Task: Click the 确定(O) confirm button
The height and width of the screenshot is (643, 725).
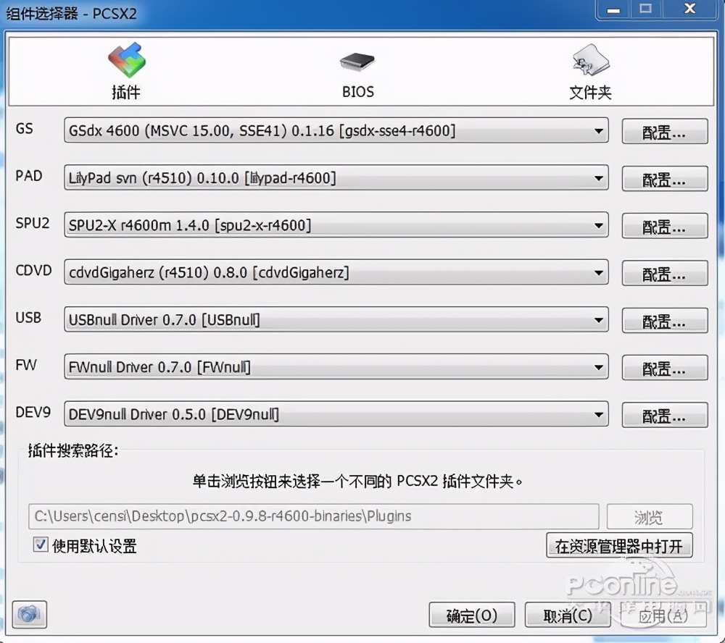Action: (471, 615)
